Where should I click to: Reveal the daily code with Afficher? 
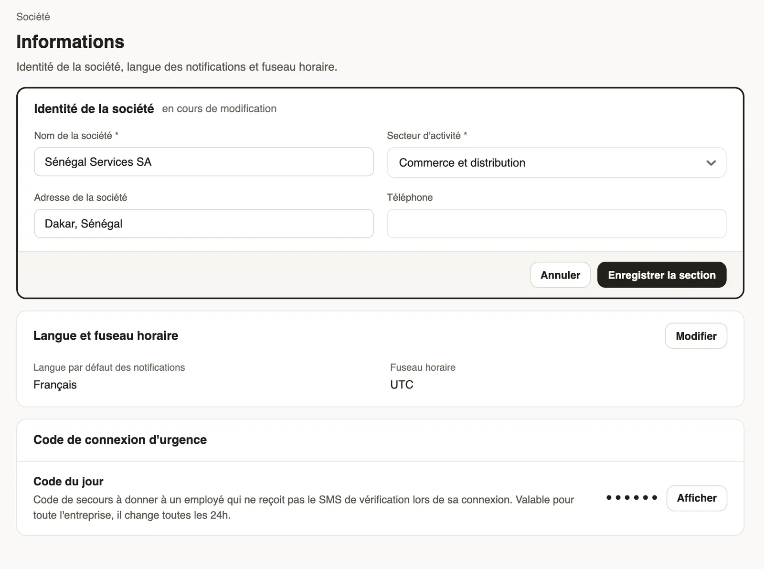coord(697,498)
